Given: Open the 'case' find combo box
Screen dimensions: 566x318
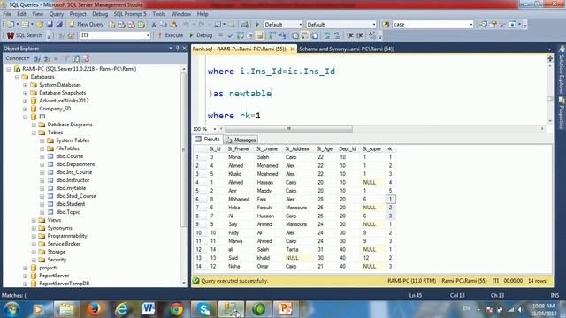Looking at the screenshot, I should tap(470, 25).
